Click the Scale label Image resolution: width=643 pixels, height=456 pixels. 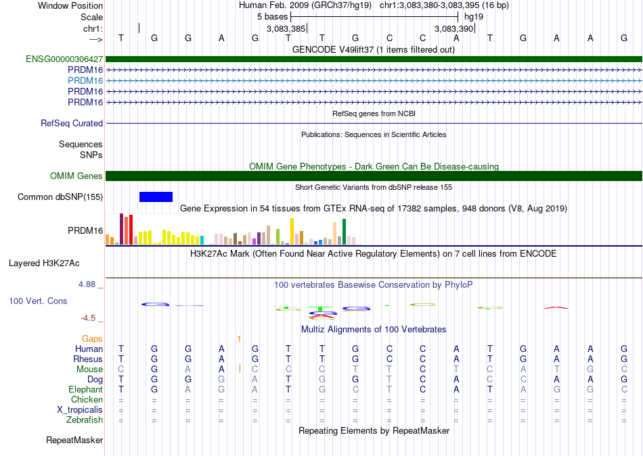tap(91, 17)
